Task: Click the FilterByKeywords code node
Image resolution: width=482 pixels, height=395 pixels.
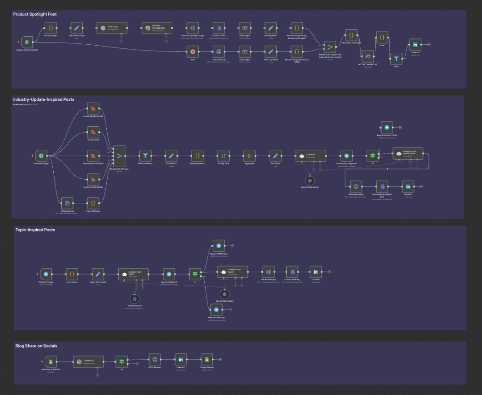Action: pyautogui.click(x=197, y=156)
